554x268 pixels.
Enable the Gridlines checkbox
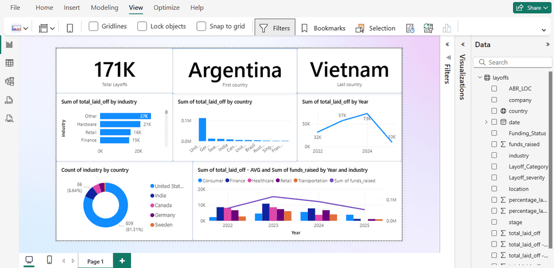click(x=93, y=27)
